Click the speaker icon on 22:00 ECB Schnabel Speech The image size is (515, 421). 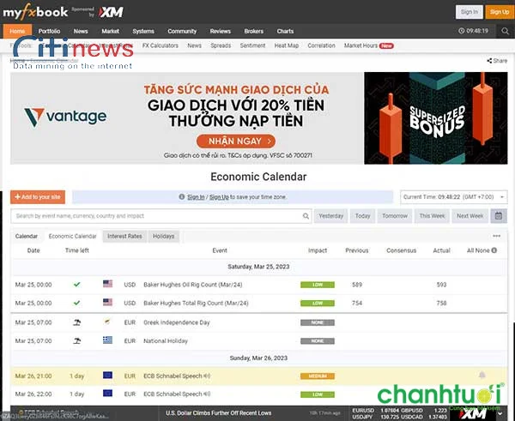pos(207,394)
